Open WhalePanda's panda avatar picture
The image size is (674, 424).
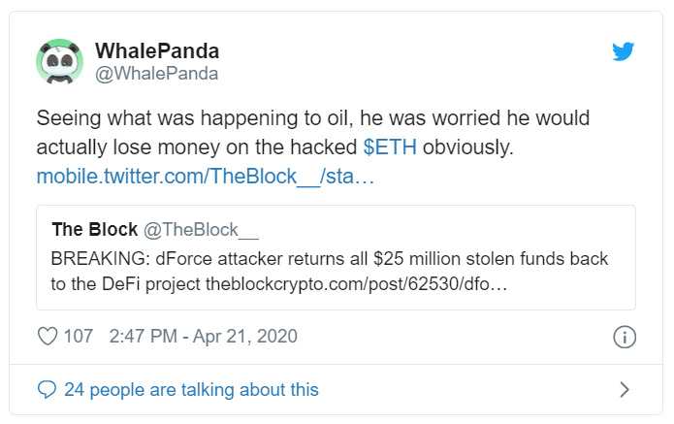click(60, 61)
